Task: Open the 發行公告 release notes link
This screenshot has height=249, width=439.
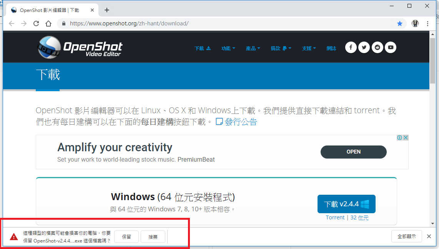Action: point(236,122)
